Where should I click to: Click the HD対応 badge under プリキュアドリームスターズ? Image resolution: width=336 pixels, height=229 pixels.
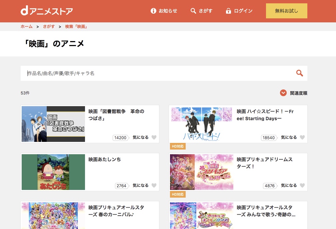[178, 194]
